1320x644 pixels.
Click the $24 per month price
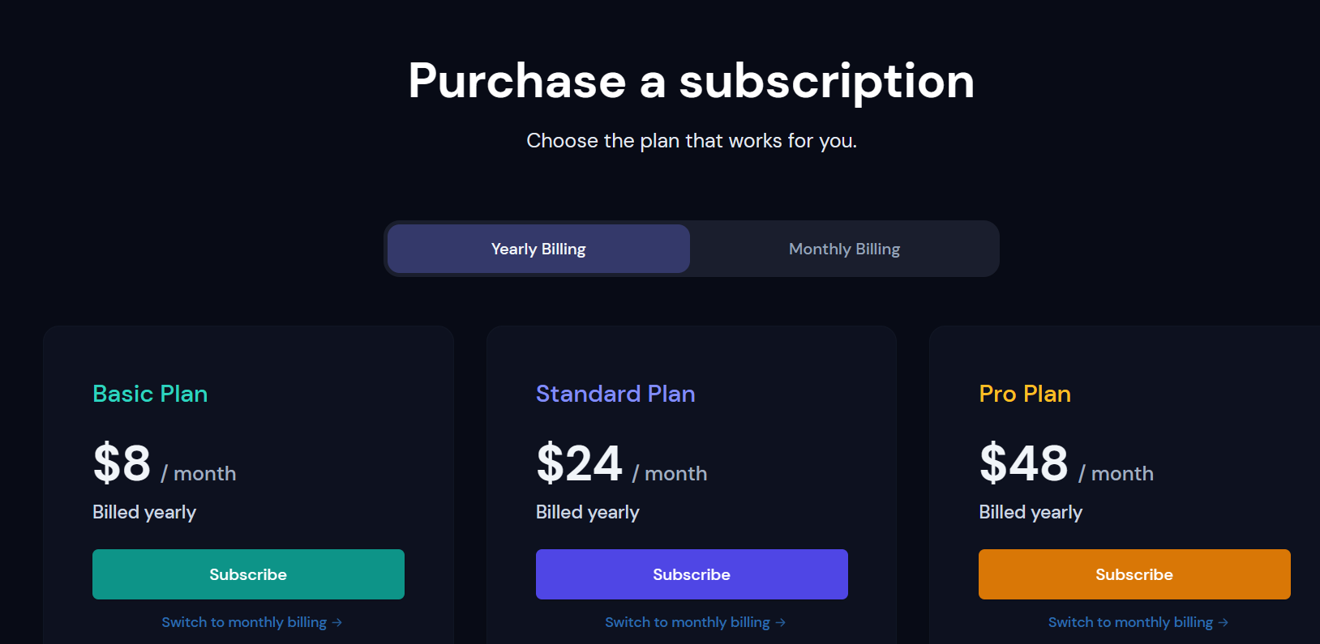tap(579, 463)
